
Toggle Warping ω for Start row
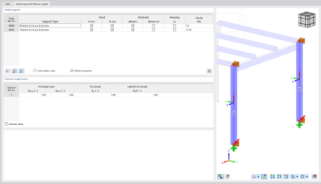pos(175,26)
